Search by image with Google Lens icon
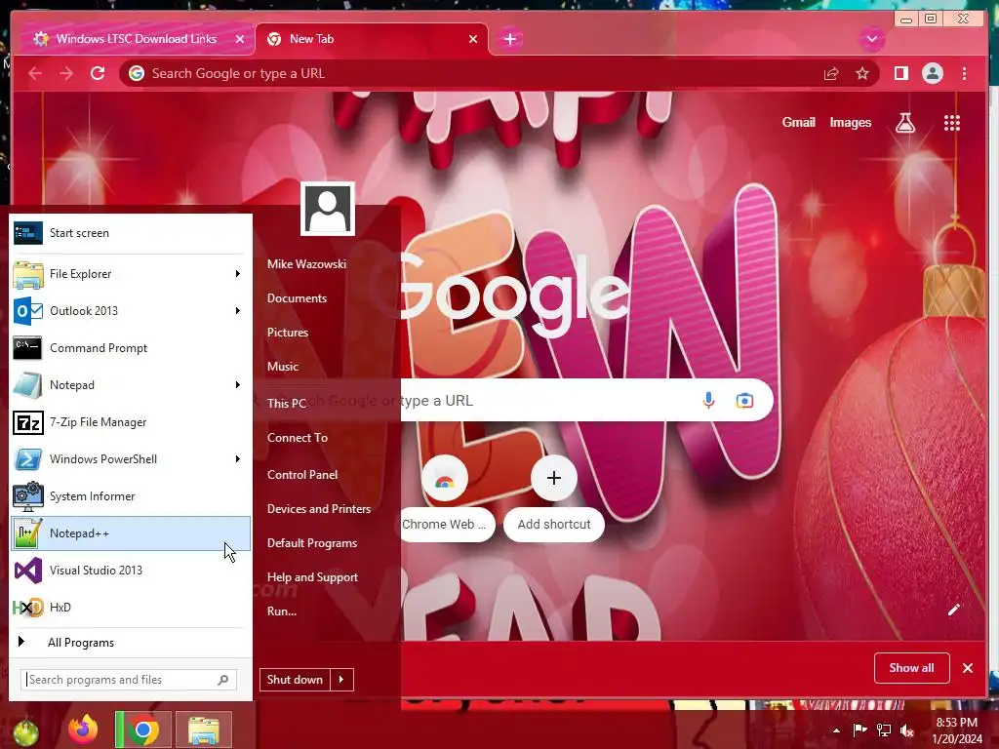 [744, 401]
